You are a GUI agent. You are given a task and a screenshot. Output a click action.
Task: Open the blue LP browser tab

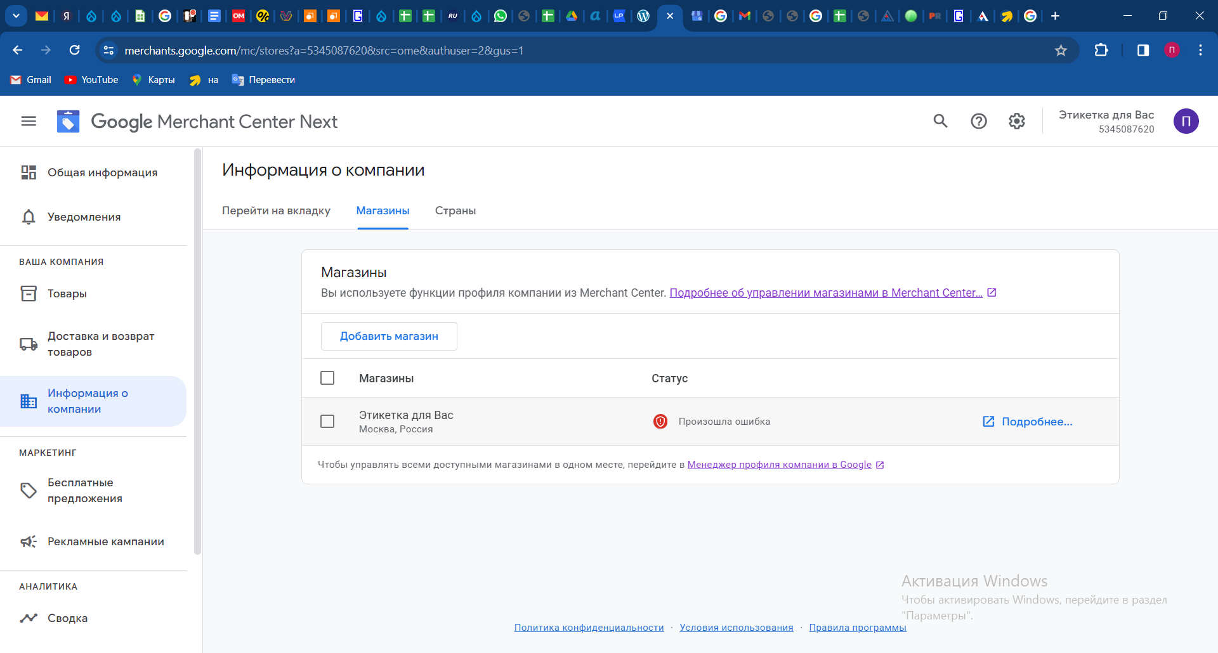pyautogui.click(x=619, y=16)
